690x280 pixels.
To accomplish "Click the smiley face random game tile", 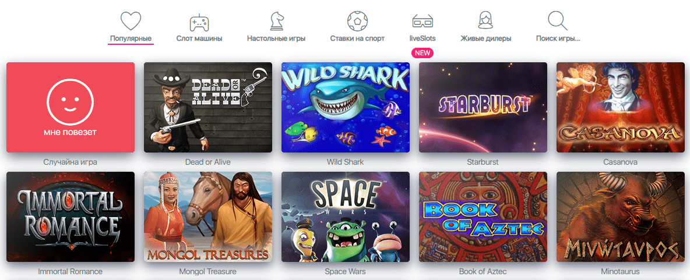I will (x=71, y=107).
